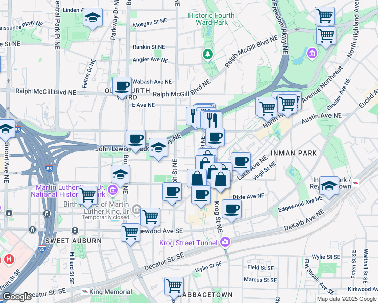Select the school marker at Inman Park station
378x303 pixels.
(329, 188)
